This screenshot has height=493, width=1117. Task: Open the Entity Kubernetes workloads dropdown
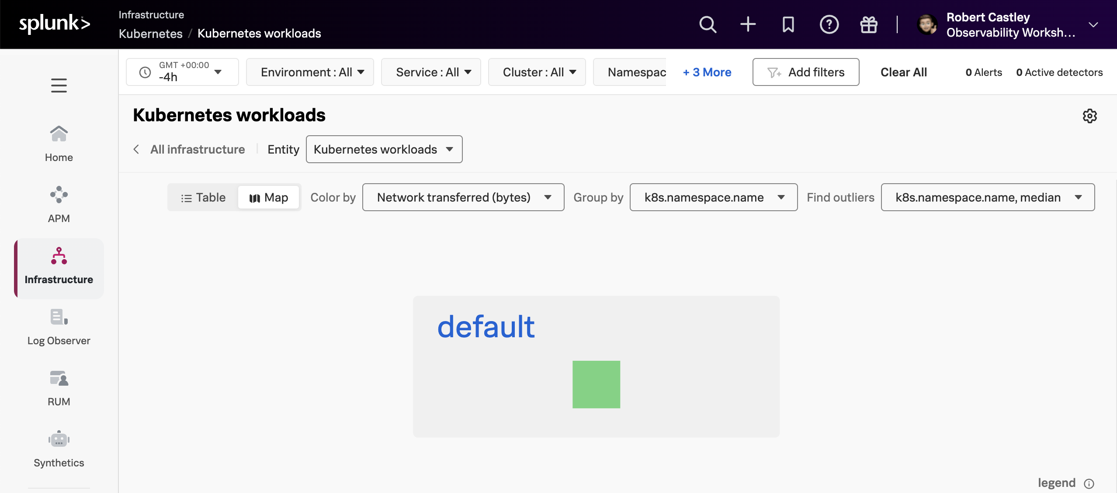point(384,149)
